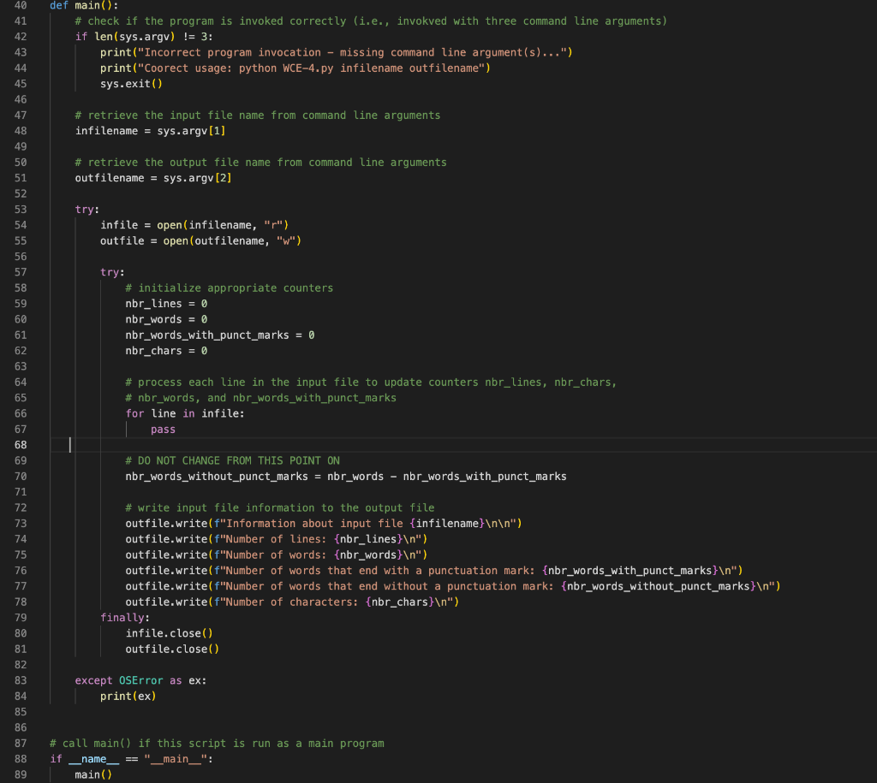Screen dimensions: 877x783
Task: Click the for loop keyword on line 66
Action: (135, 412)
